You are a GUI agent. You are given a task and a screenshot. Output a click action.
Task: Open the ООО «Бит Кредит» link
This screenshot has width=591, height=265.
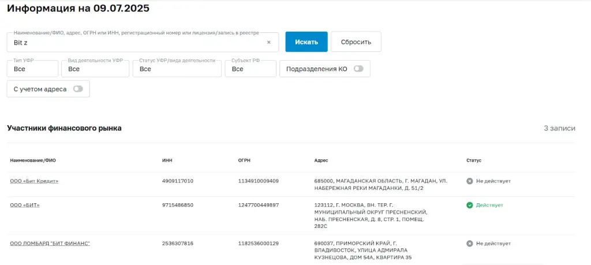34,181
